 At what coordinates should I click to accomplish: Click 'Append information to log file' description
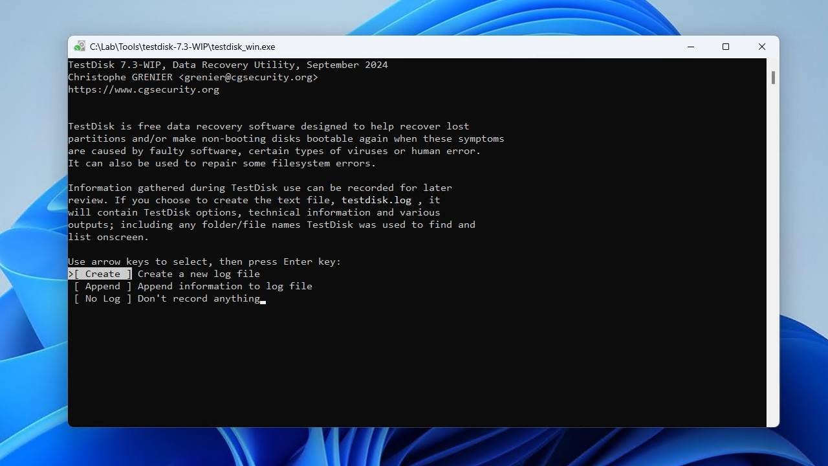pyautogui.click(x=225, y=286)
